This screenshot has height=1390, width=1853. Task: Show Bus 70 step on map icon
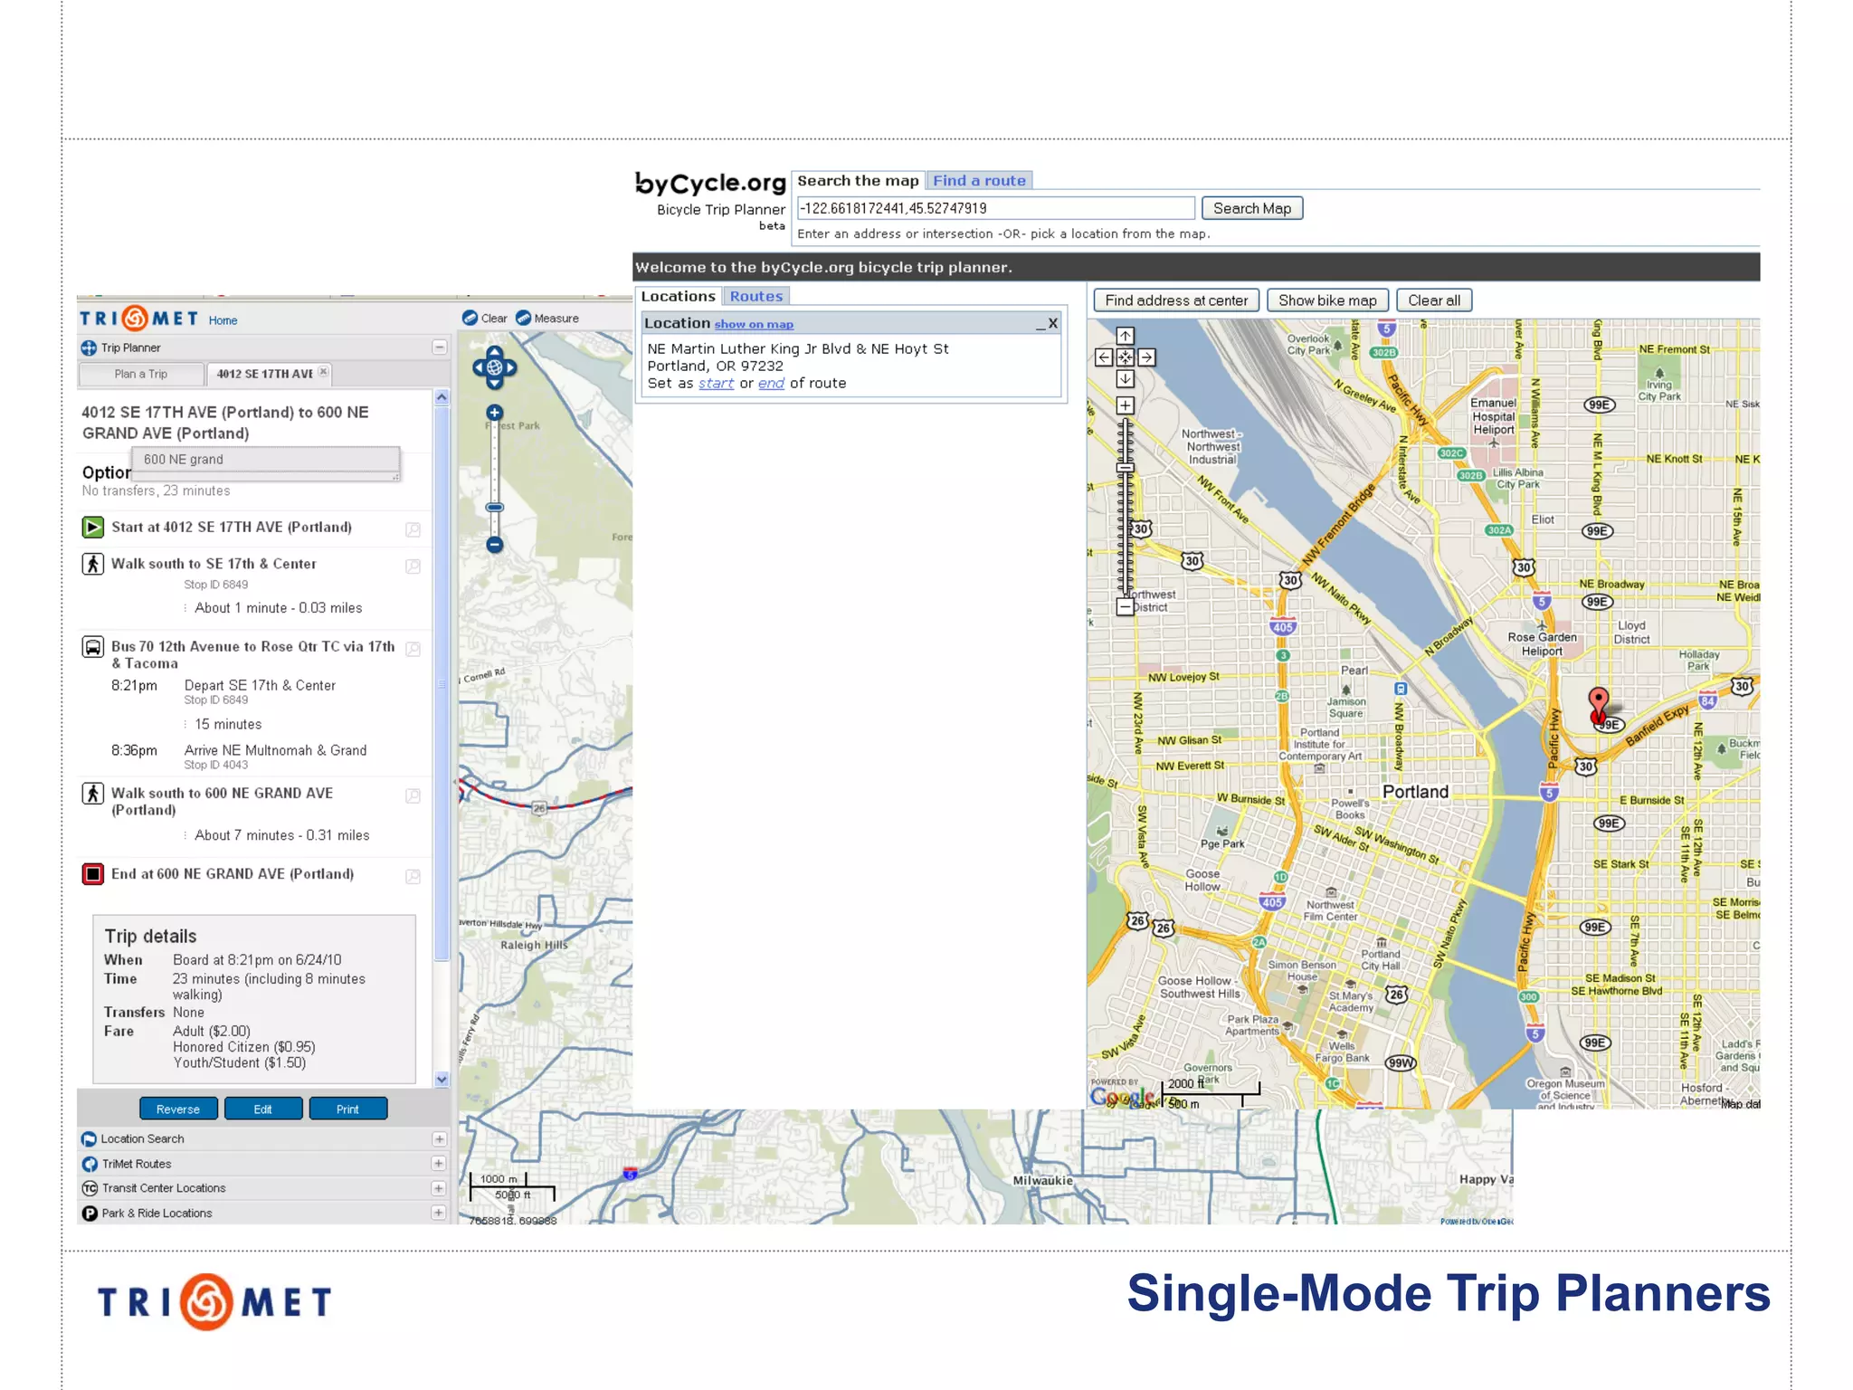413,649
